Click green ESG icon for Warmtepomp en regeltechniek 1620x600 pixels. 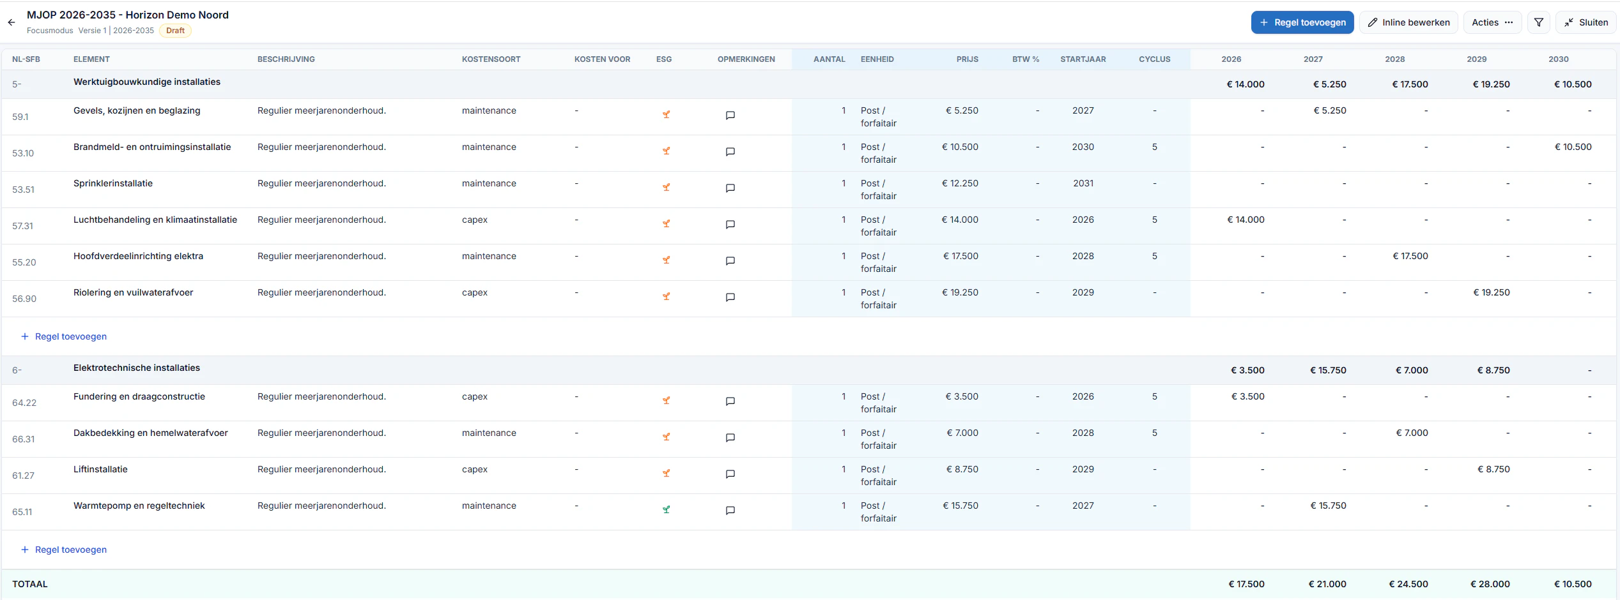[x=666, y=510]
